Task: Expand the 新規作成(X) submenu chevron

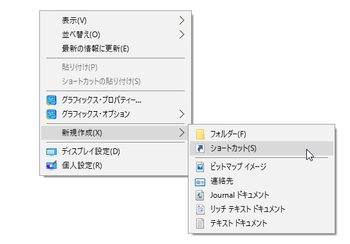Action: tap(182, 133)
